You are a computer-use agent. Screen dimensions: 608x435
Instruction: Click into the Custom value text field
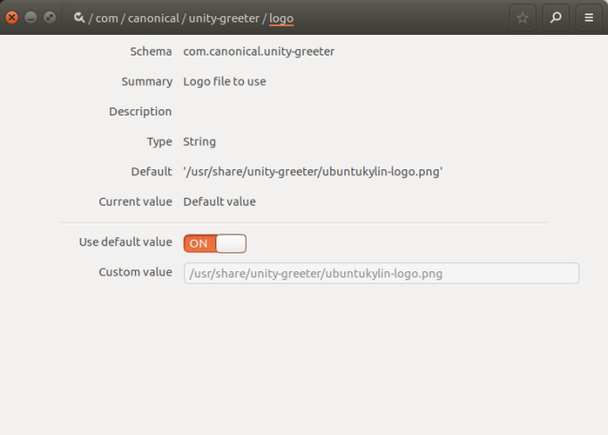[x=382, y=273]
